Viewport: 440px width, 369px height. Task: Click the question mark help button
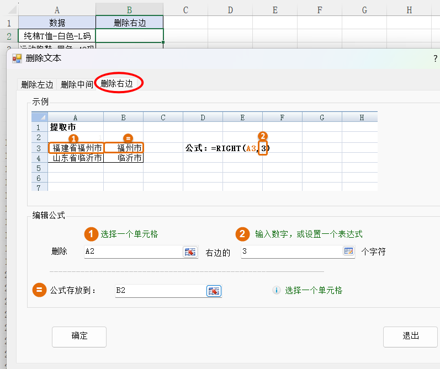point(435,58)
